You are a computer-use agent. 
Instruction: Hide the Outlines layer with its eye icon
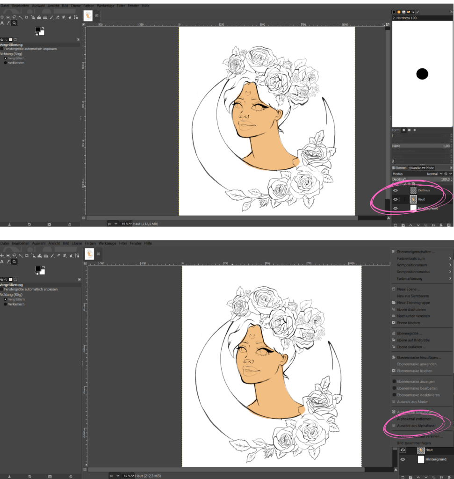coord(396,190)
